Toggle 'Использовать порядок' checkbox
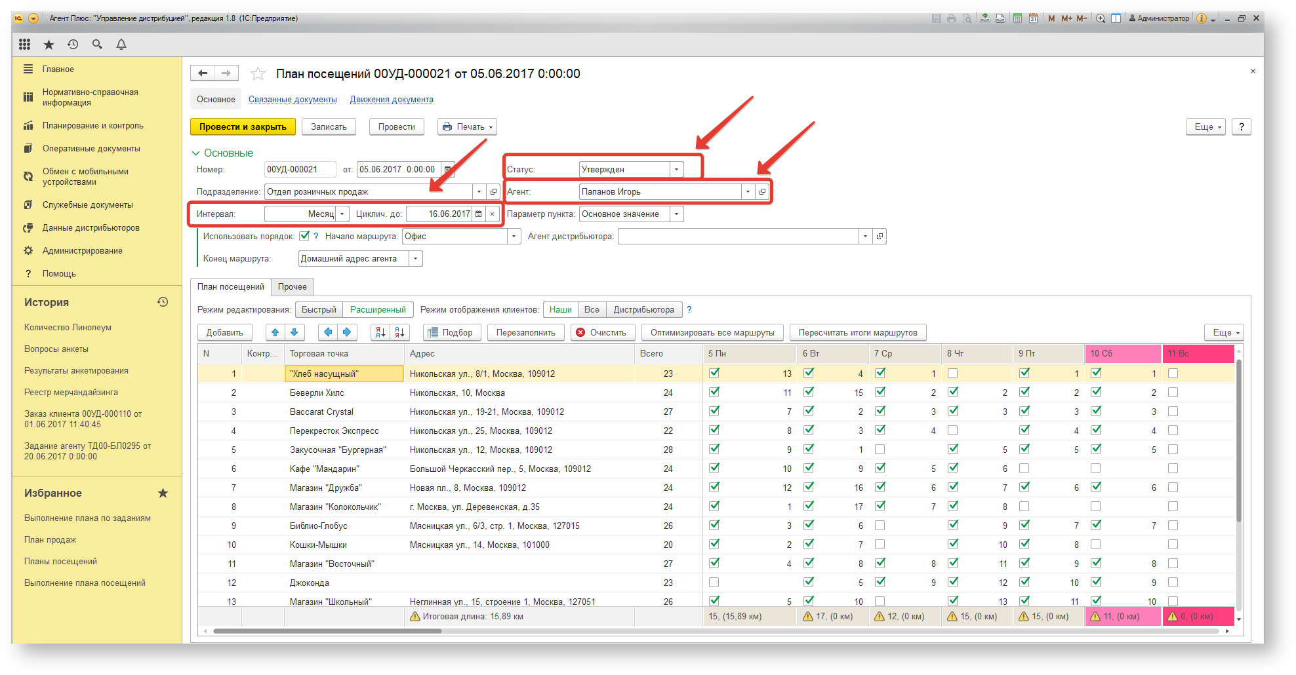The image size is (1296, 675). (x=304, y=236)
